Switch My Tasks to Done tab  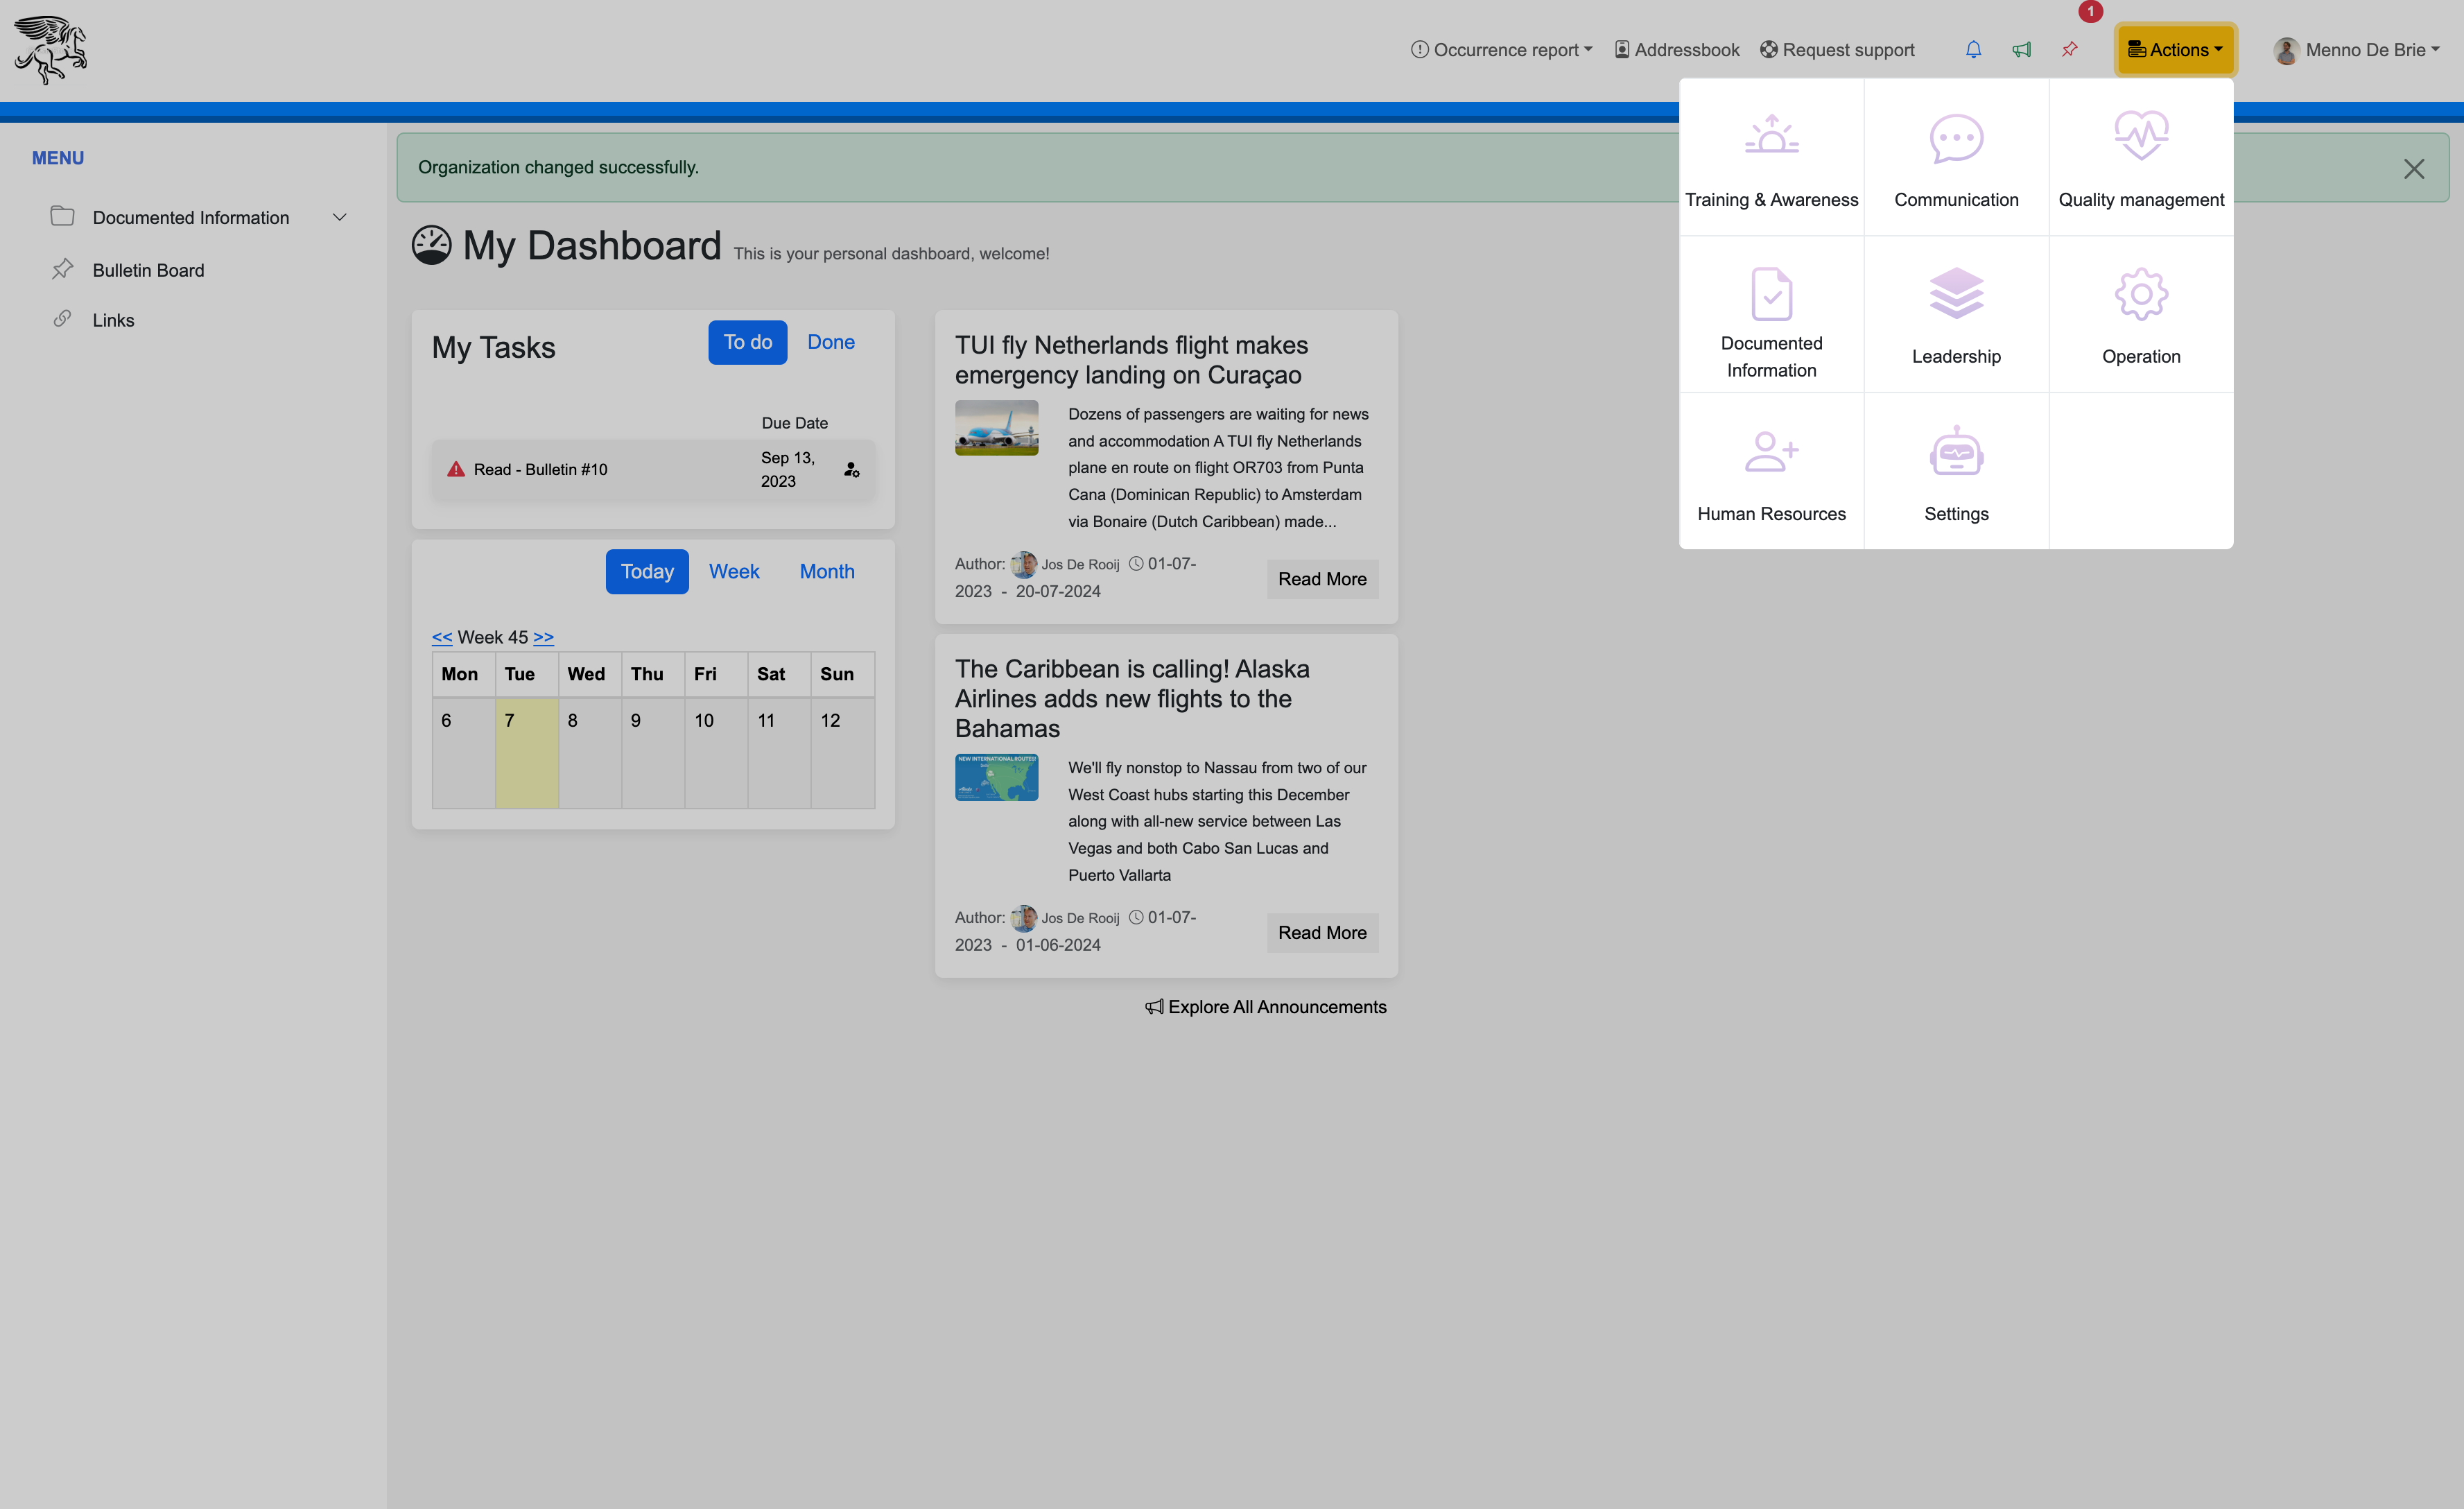pyautogui.click(x=830, y=342)
